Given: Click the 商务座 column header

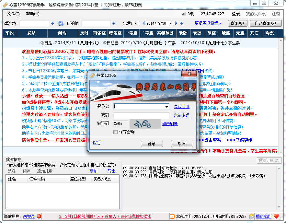Looking at the screenshot, I should pyautogui.click(x=99, y=33).
